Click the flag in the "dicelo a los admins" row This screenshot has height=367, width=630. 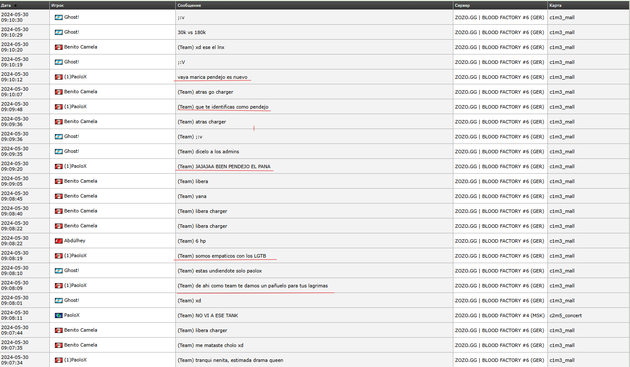tap(58, 152)
